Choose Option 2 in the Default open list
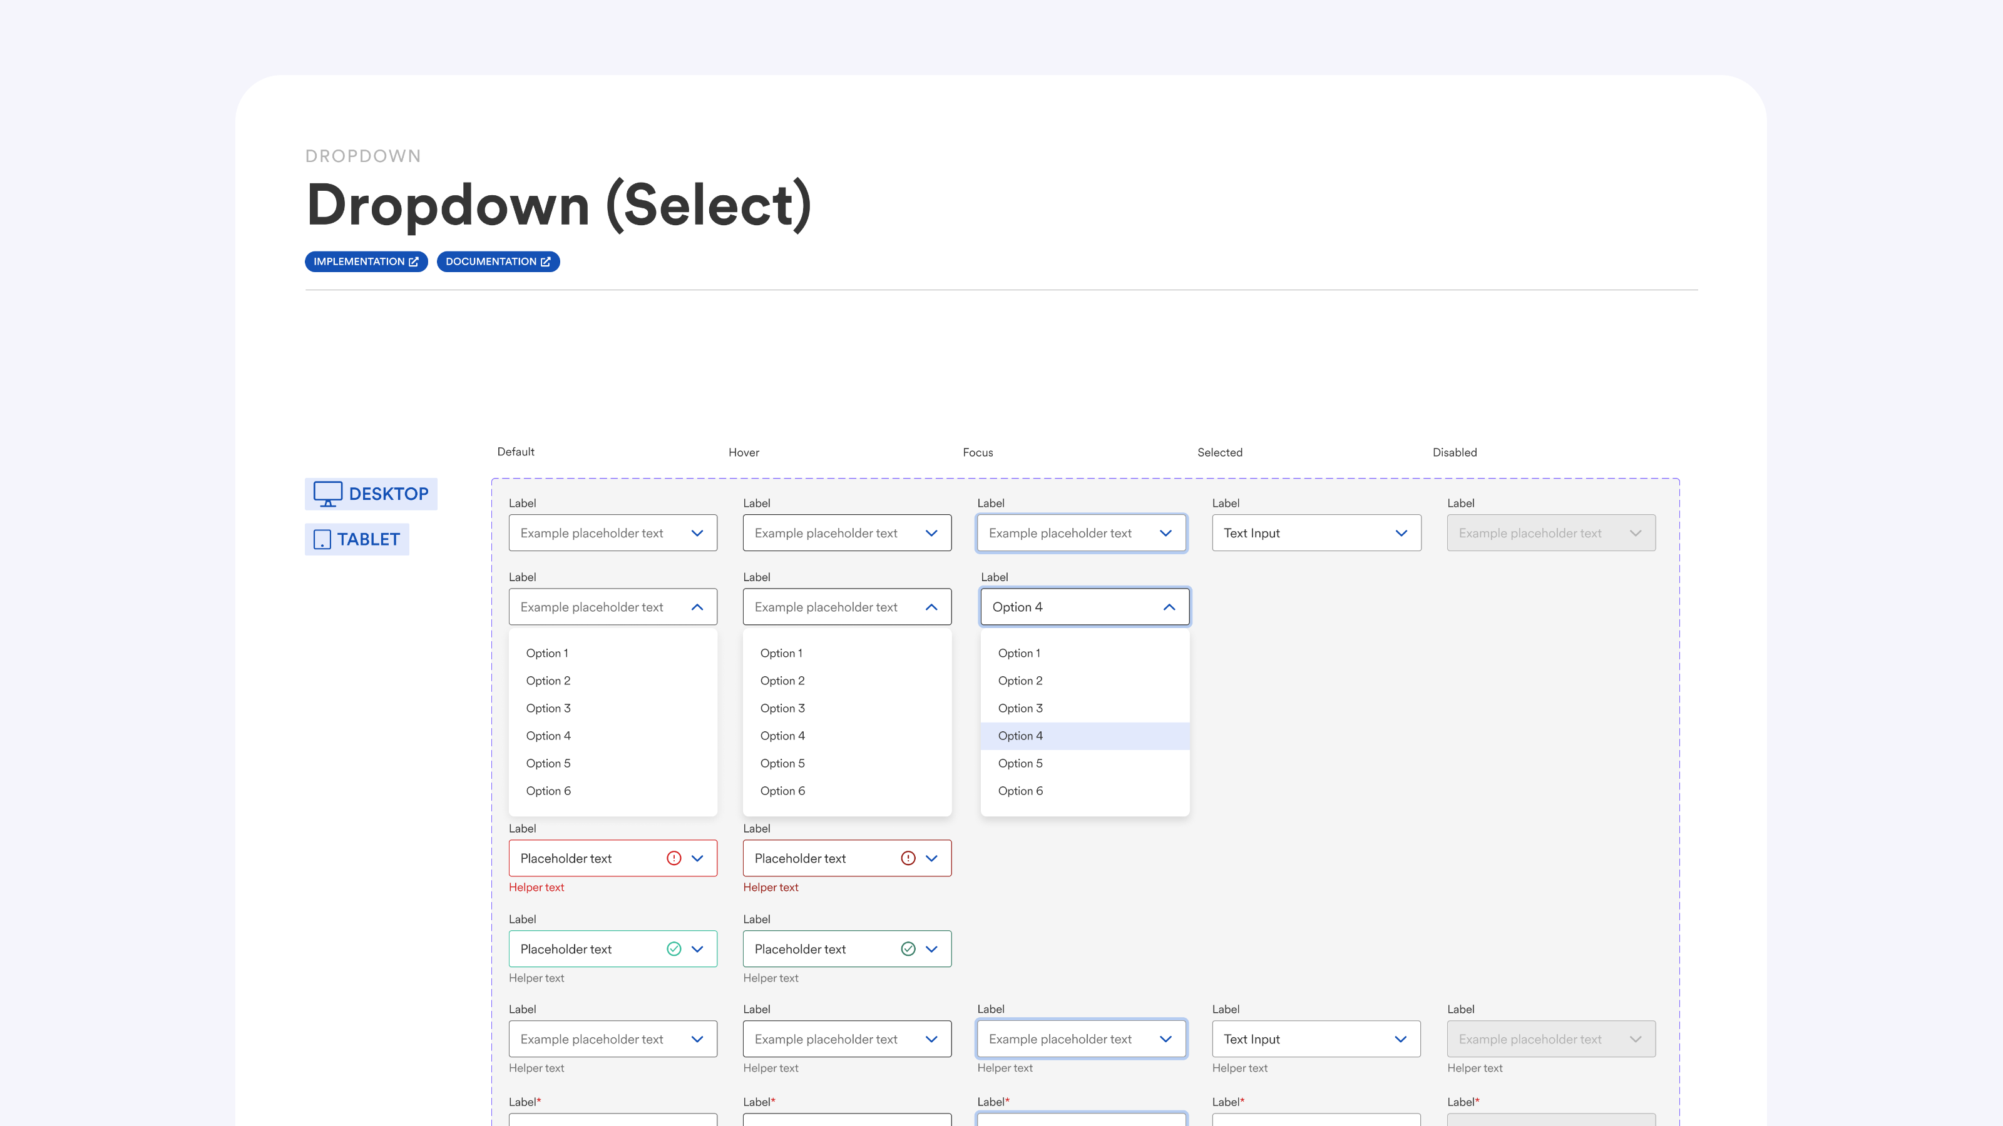This screenshot has height=1126, width=2003. point(548,681)
